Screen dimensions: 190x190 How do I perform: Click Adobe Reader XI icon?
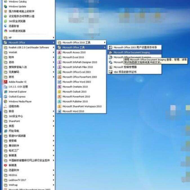5,82
